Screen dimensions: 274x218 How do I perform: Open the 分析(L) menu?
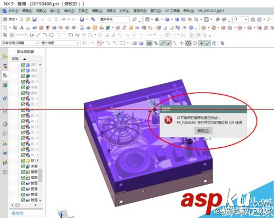[124, 11]
